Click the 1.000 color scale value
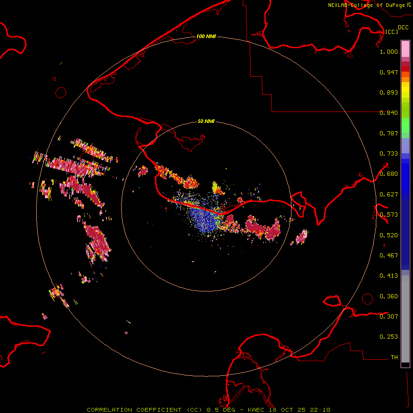The image size is (413, 413). tap(389, 51)
